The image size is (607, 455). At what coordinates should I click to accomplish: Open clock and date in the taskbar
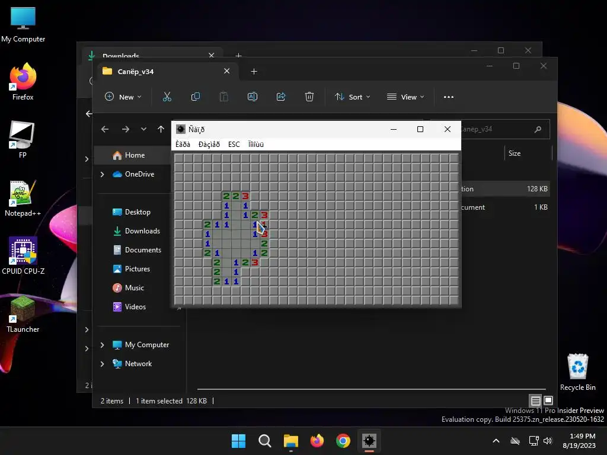click(x=579, y=441)
